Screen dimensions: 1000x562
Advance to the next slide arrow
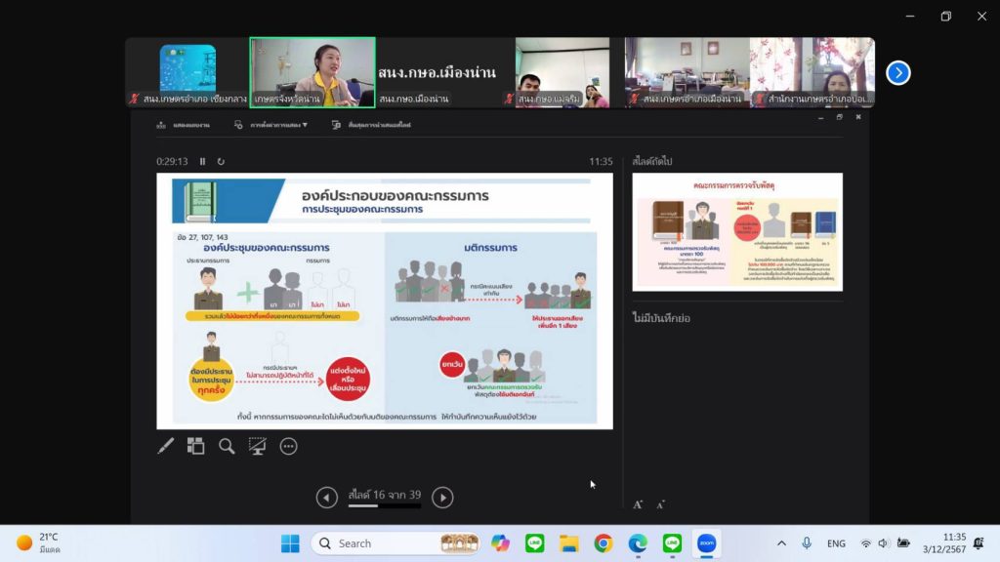click(x=442, y=498)
